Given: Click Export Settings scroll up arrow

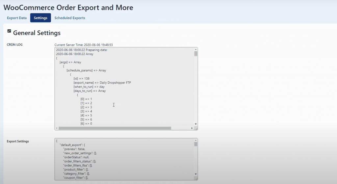Looking at the screenshot, I should coord(195,140).
